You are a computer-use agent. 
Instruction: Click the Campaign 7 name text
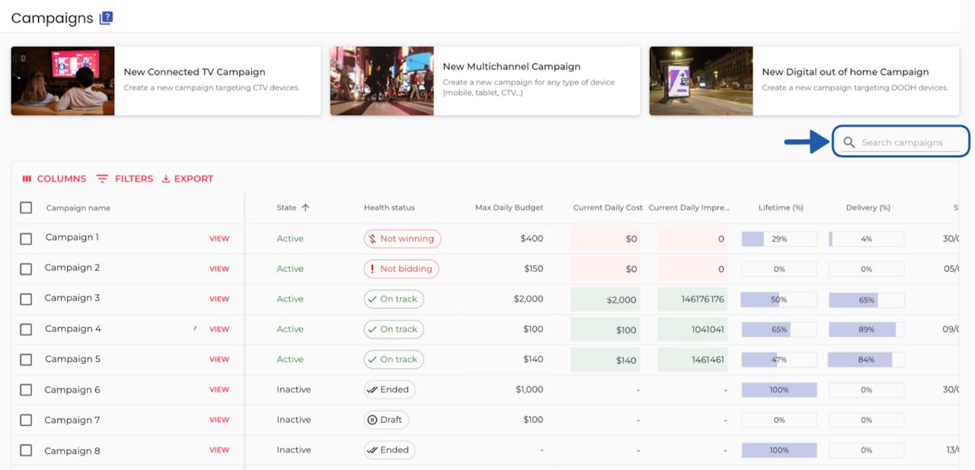point(72,420)
